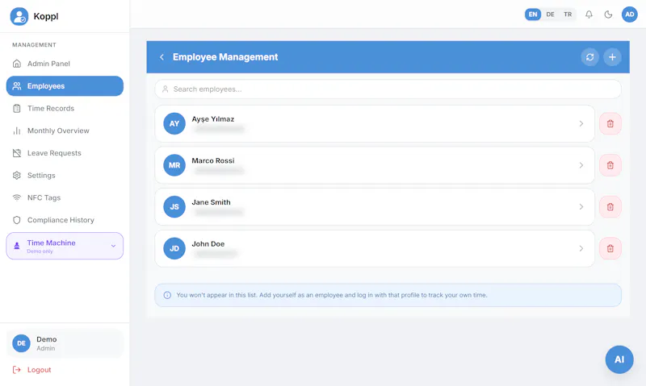This screenshot has width=646, height=386.
Task: Delete Jane Smith with trash icon
Action: pyautogui.click(x=610, y=207)
